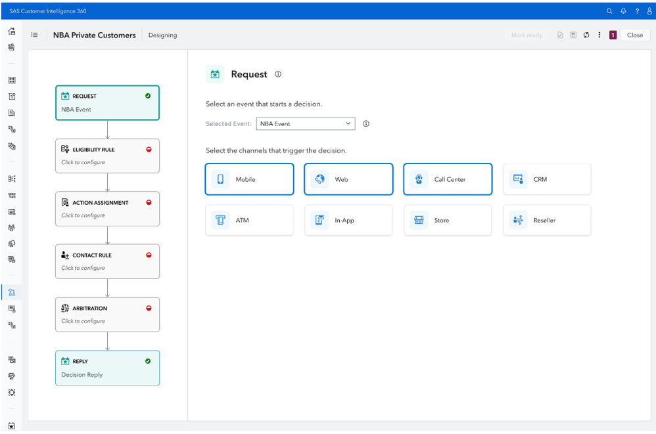The height and width of the screenshot is (434, 656).
Task: Select the Request node in flow
Action: 108,103
